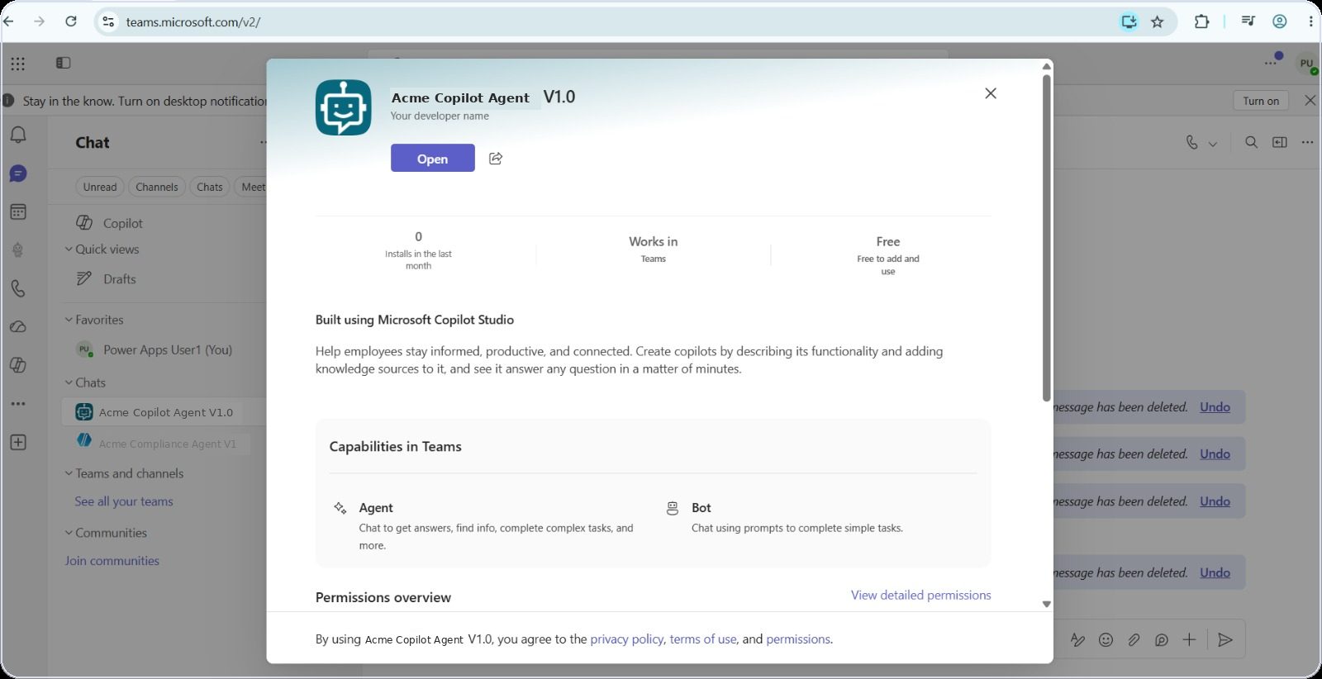Open profile avatar PU menu
Viewport: 1322px width, 679px height.
1307,64
